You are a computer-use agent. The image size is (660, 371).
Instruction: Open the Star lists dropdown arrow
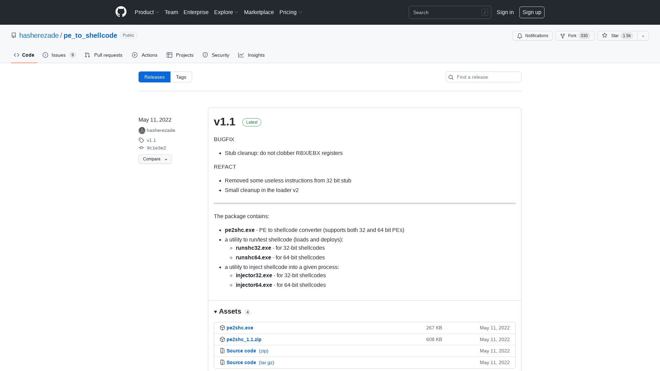click(x=643, y=36)
